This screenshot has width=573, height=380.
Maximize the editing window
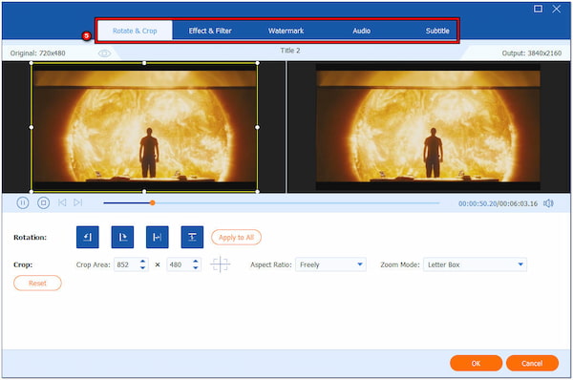pos(538,9)
